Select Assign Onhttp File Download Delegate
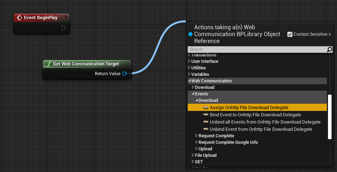The width and height of the screenshot is (337, 172). point(249,107)
